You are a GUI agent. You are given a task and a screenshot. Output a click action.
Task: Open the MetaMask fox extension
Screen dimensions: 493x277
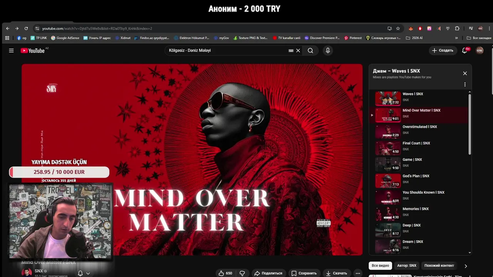411,28
